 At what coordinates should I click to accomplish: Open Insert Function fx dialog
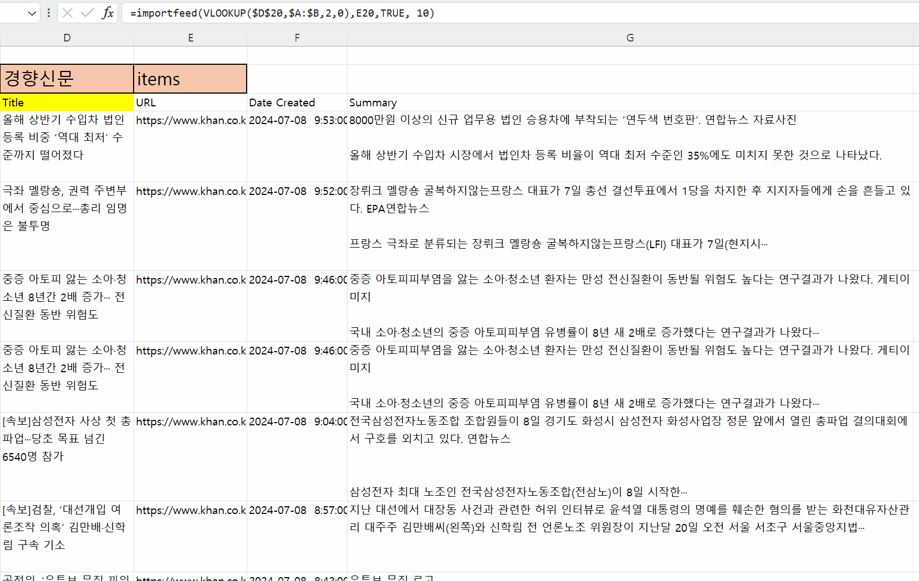click(x=108, y=13)
